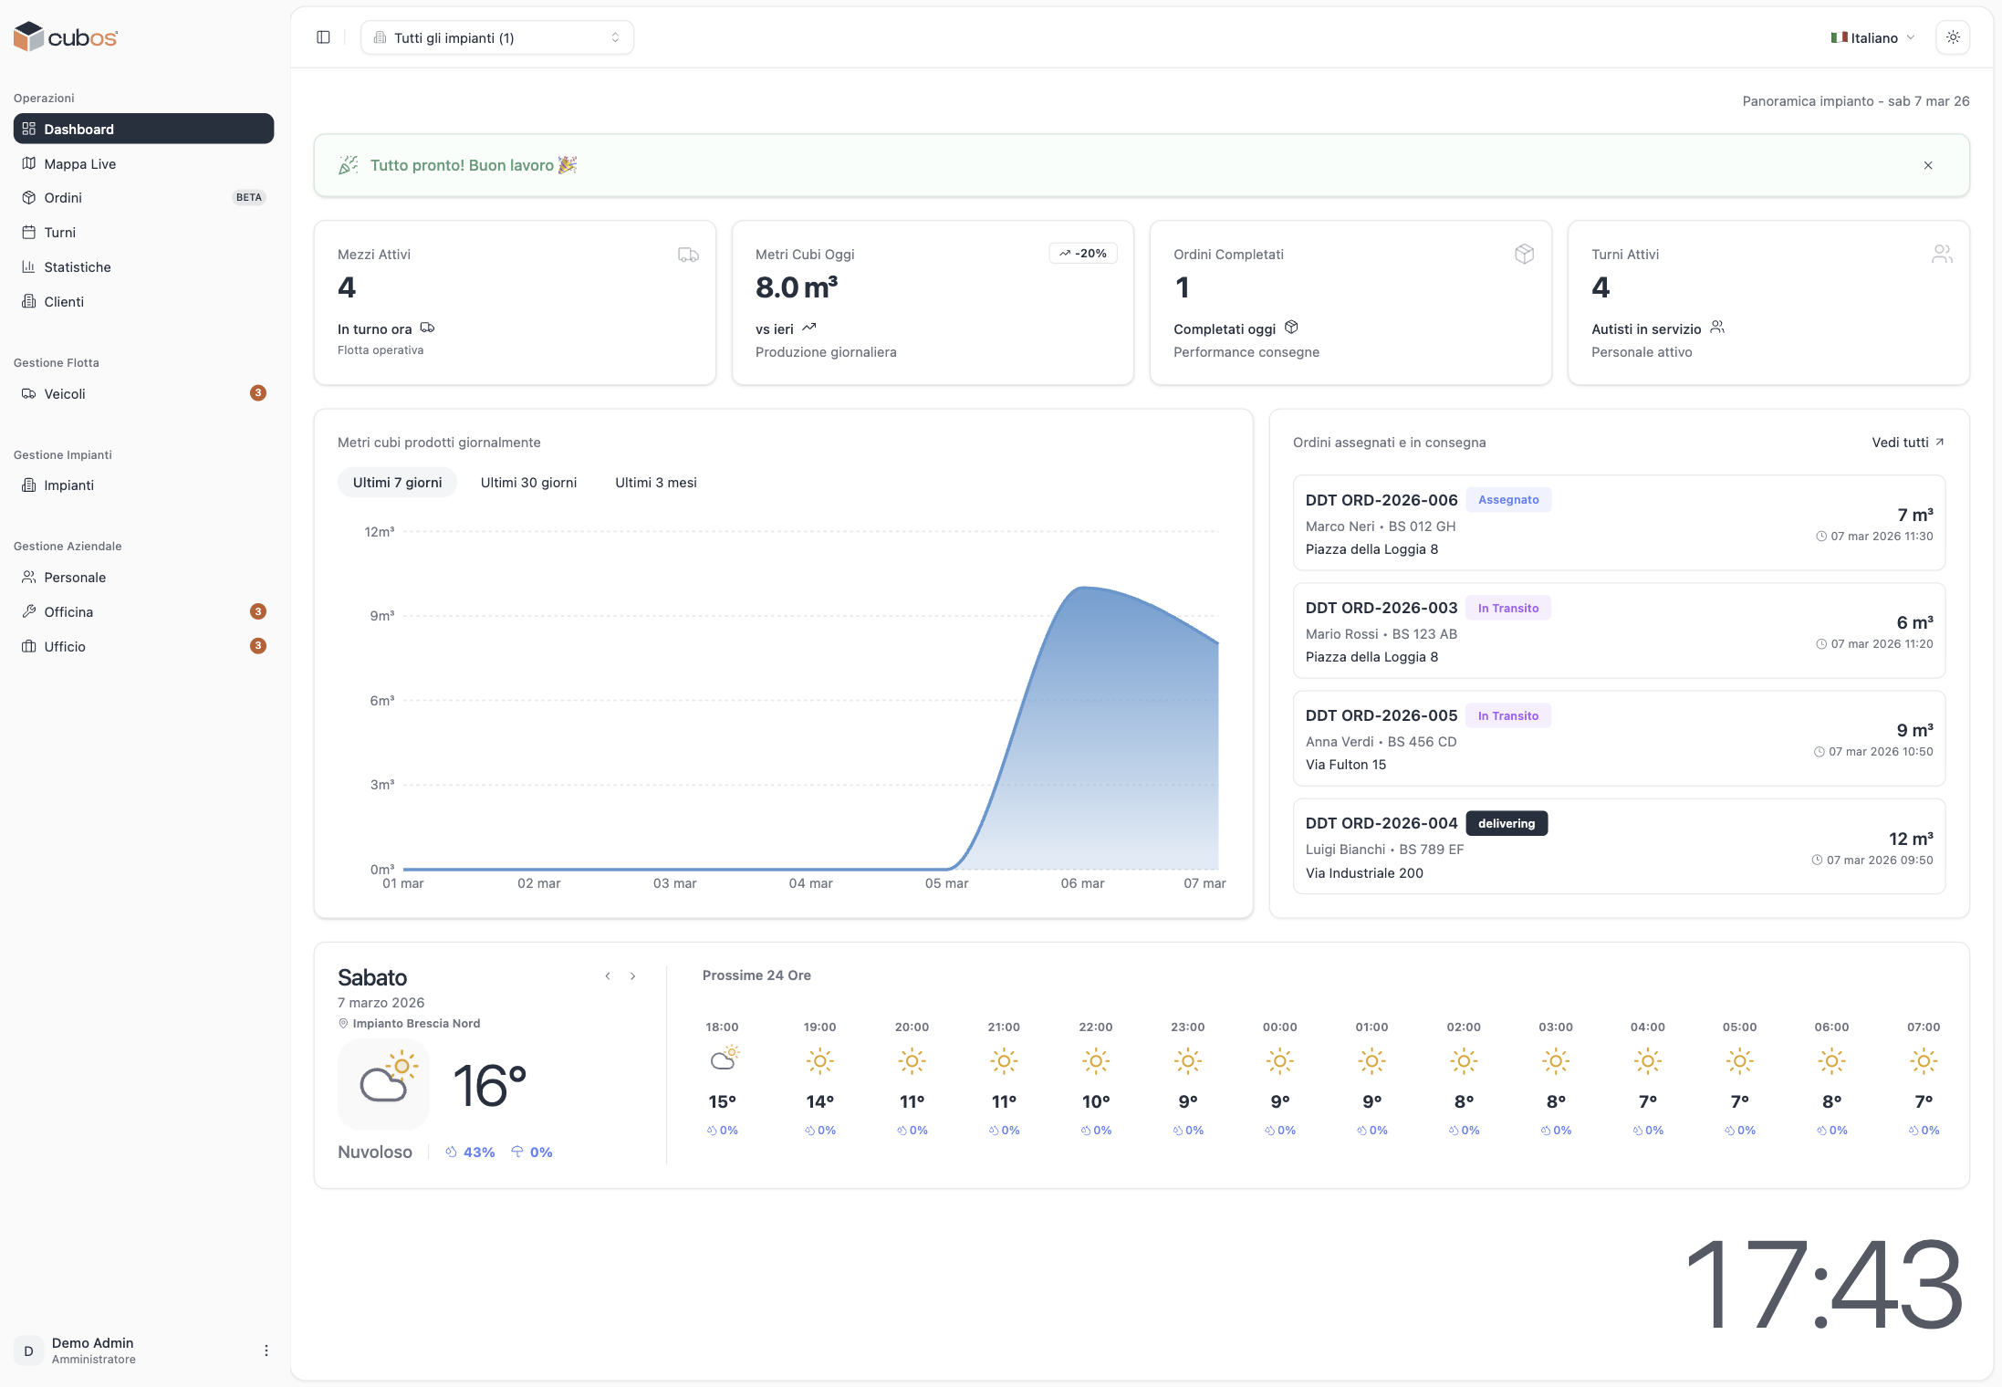The image size is (2002, 1387).
Task: Select the Ultimi 7 giorni range
Action: coord(397,483)
